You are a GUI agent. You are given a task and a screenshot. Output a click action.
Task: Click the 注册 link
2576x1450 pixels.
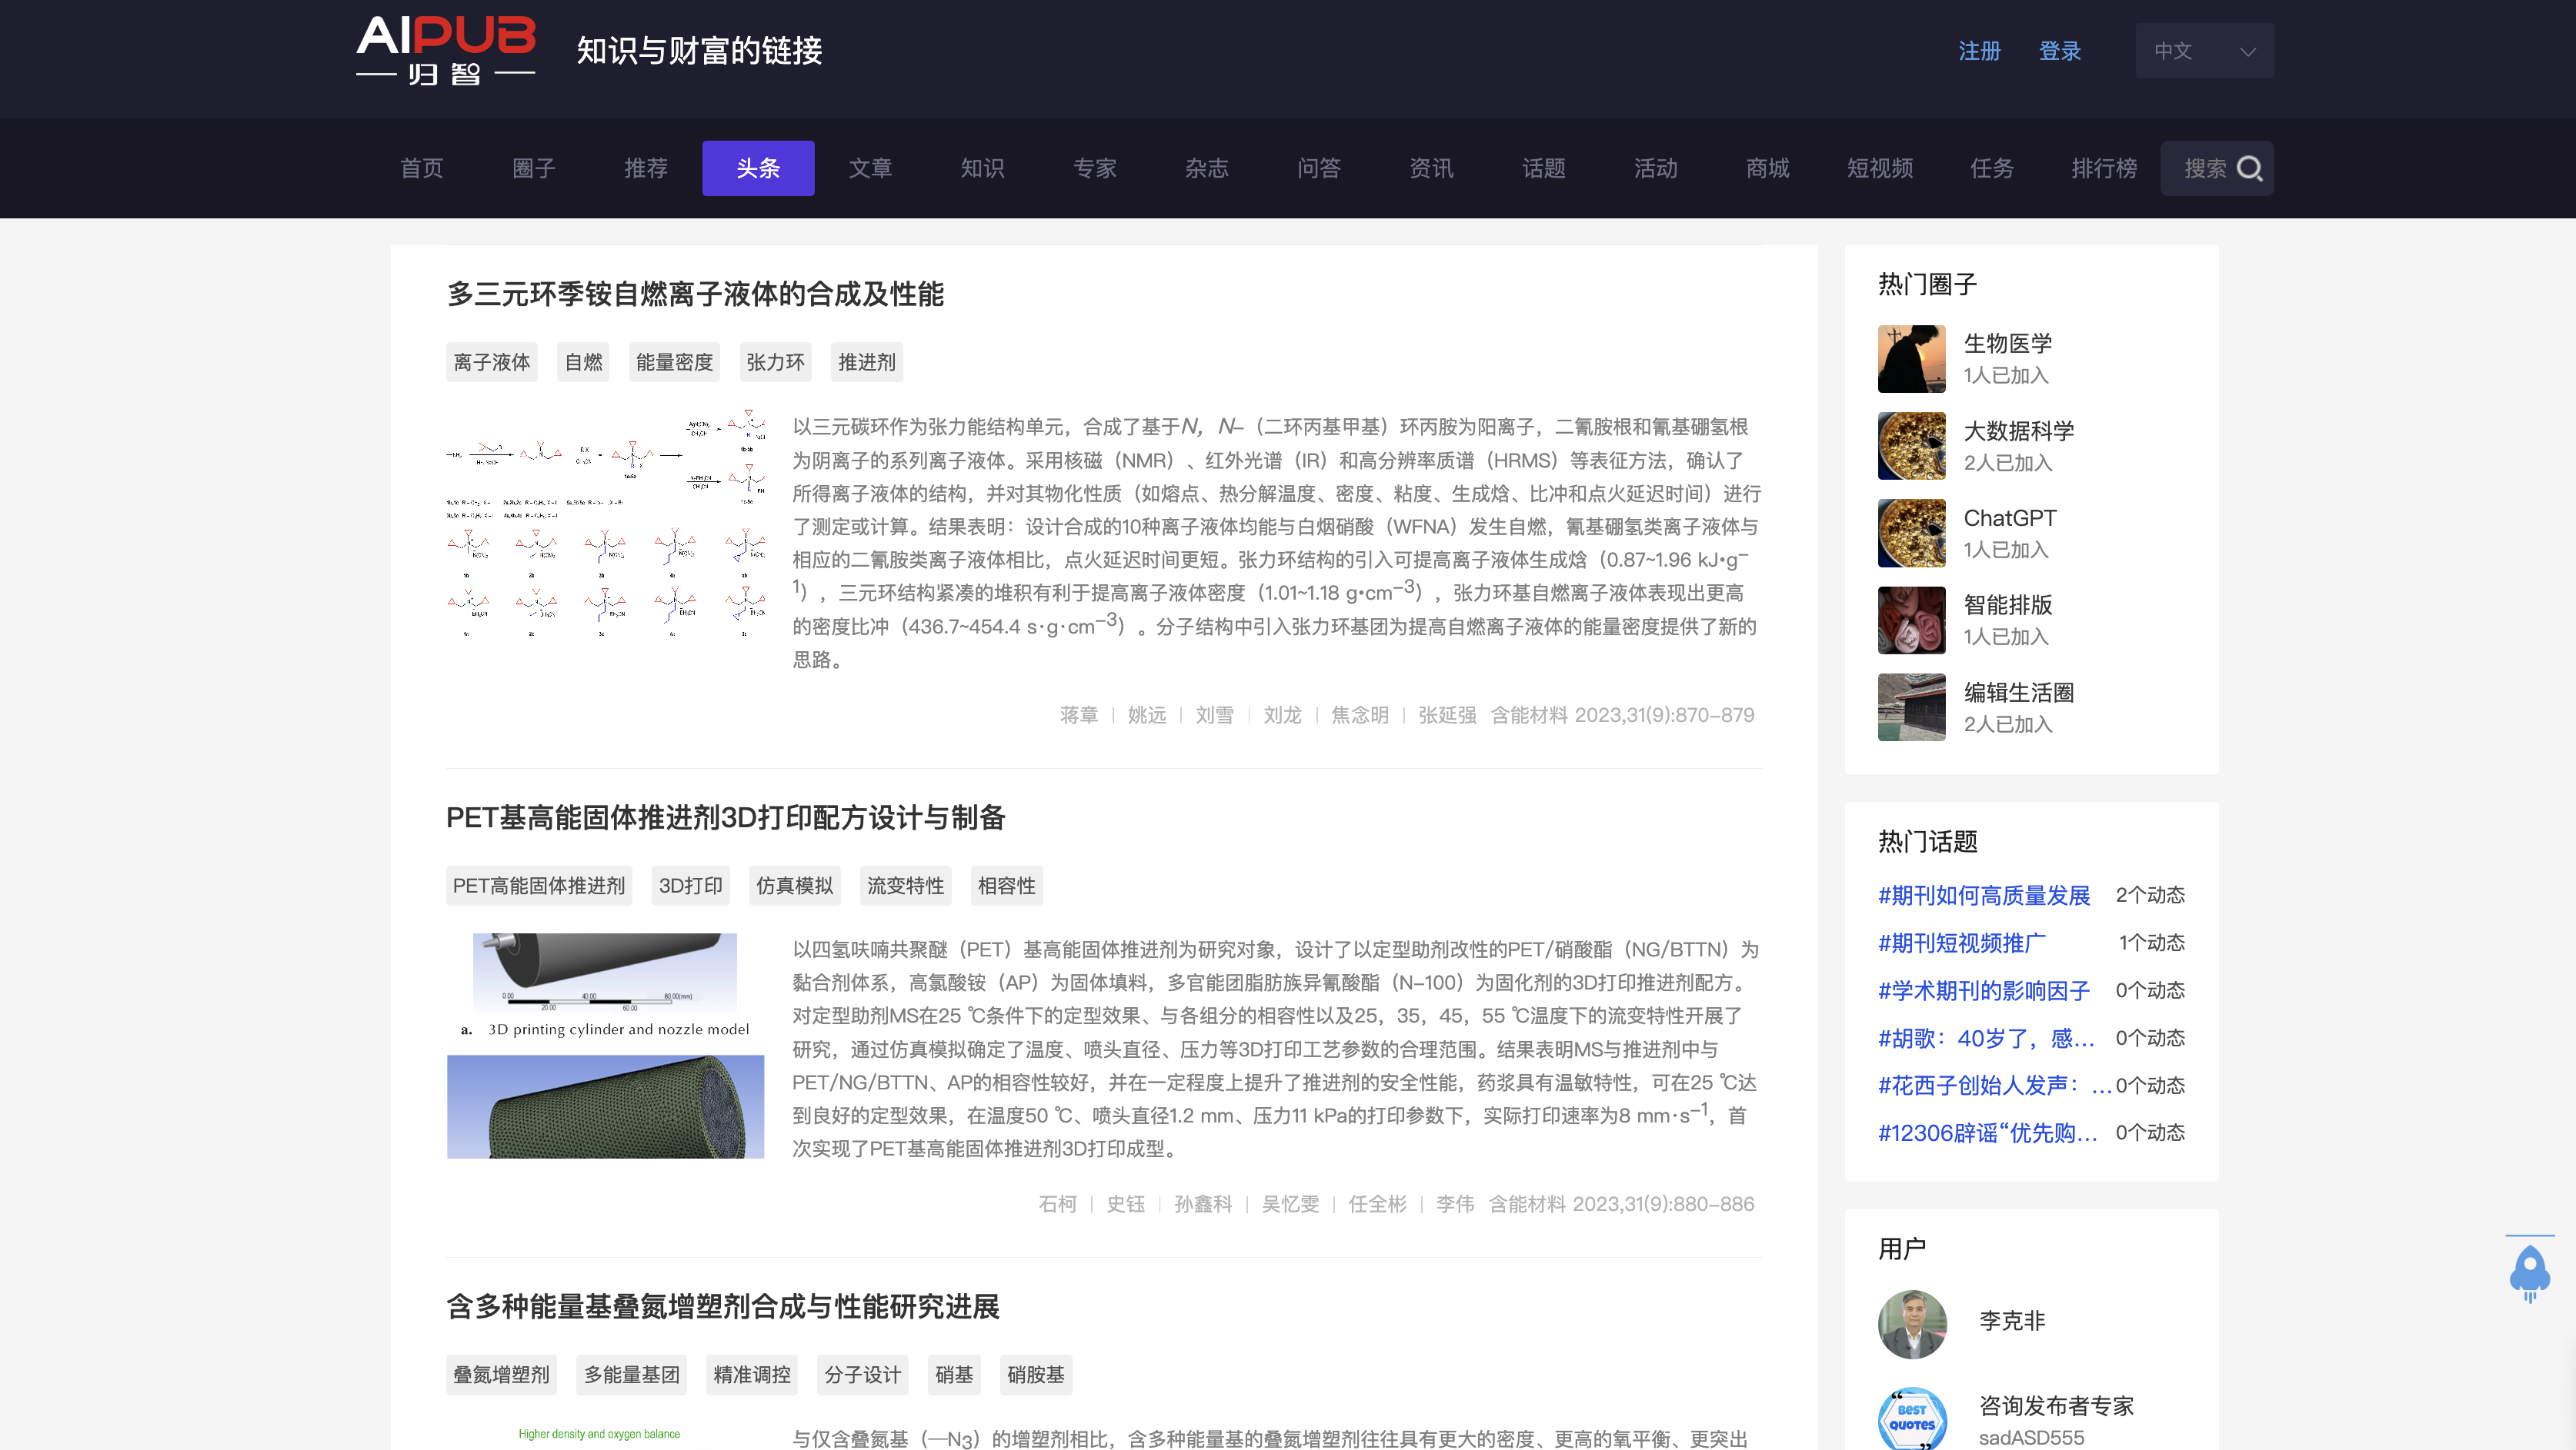pos(1979,51)
